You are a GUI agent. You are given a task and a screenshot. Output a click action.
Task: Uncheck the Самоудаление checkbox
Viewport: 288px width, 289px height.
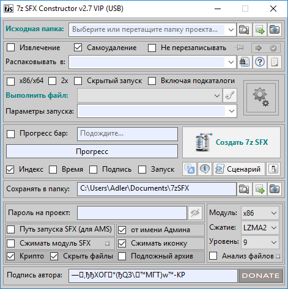pyautogui.click(x=78, y=48)
